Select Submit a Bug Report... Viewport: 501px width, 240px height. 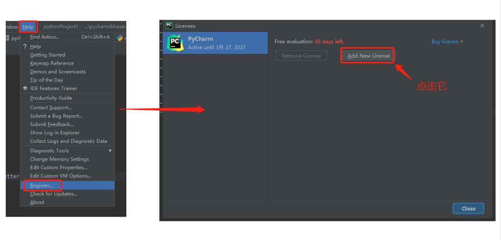point(67,116)
